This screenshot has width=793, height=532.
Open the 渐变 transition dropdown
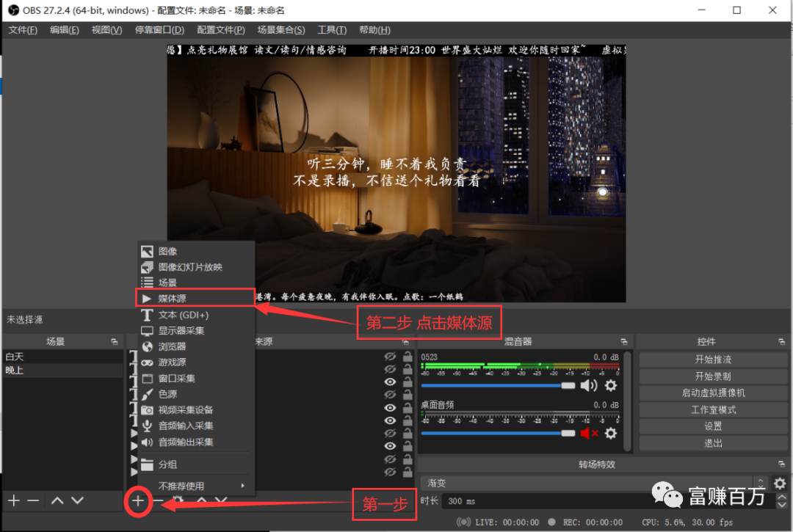(x=595, y=484)
